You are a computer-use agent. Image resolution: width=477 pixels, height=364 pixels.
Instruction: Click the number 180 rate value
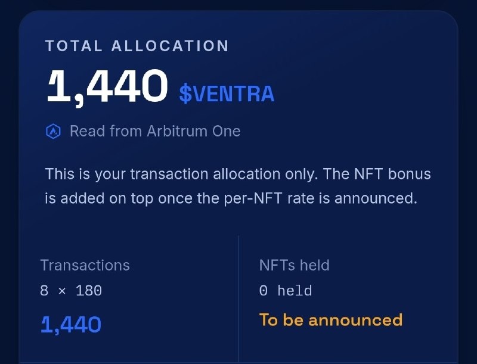89,291
